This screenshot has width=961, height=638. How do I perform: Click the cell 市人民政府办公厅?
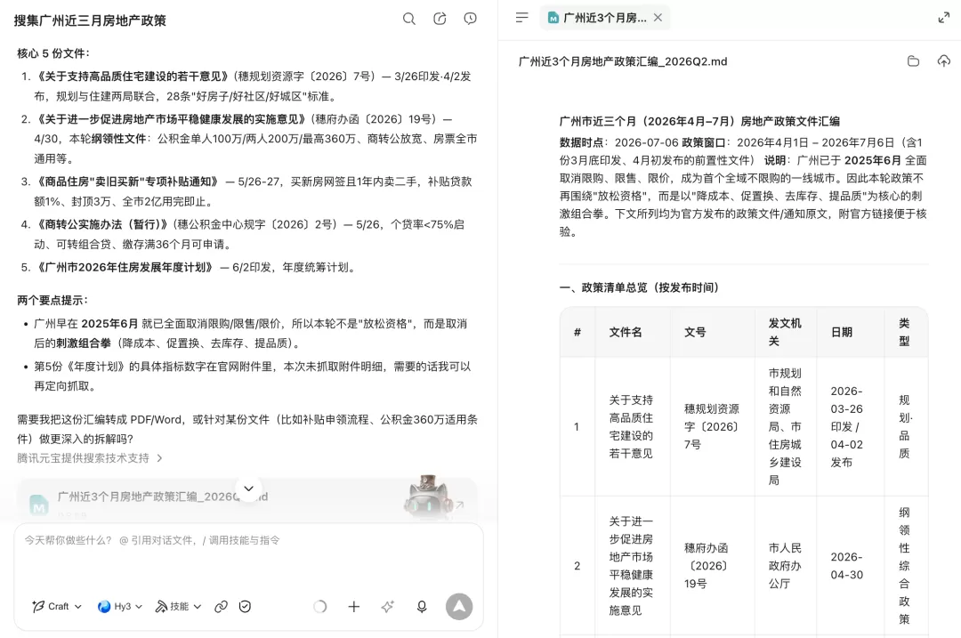[785, 566]
